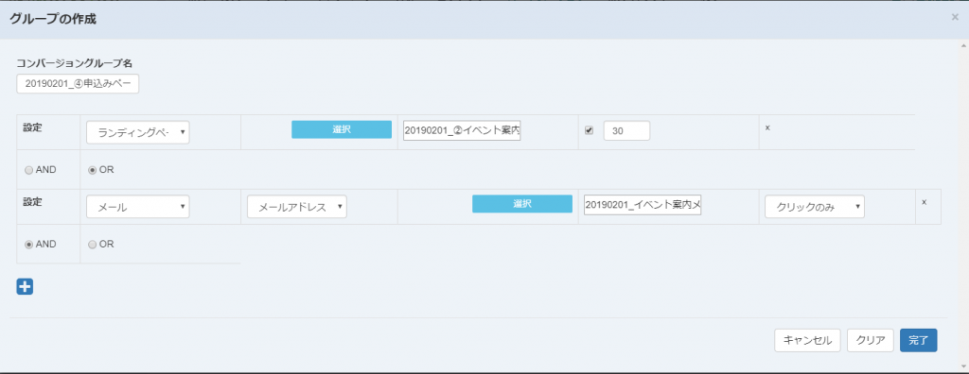969x374 pixels.
Task: Select AND radio below the mail row
Action: pos(29,245)
